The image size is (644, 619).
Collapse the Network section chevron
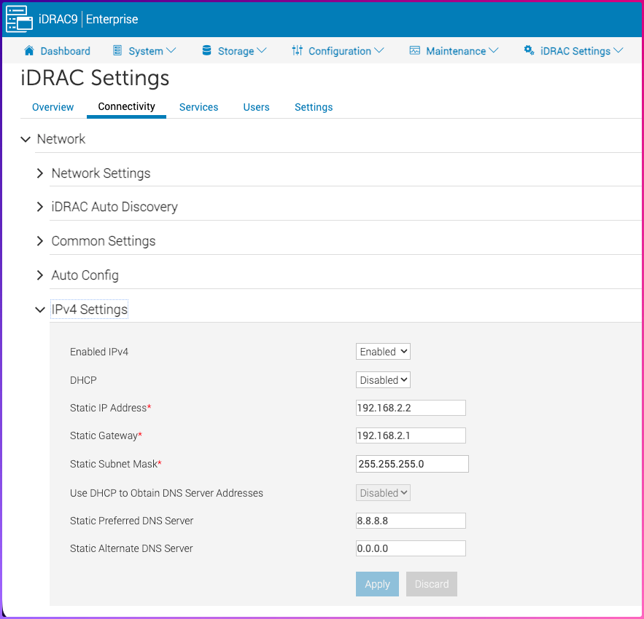pos(26,139)
